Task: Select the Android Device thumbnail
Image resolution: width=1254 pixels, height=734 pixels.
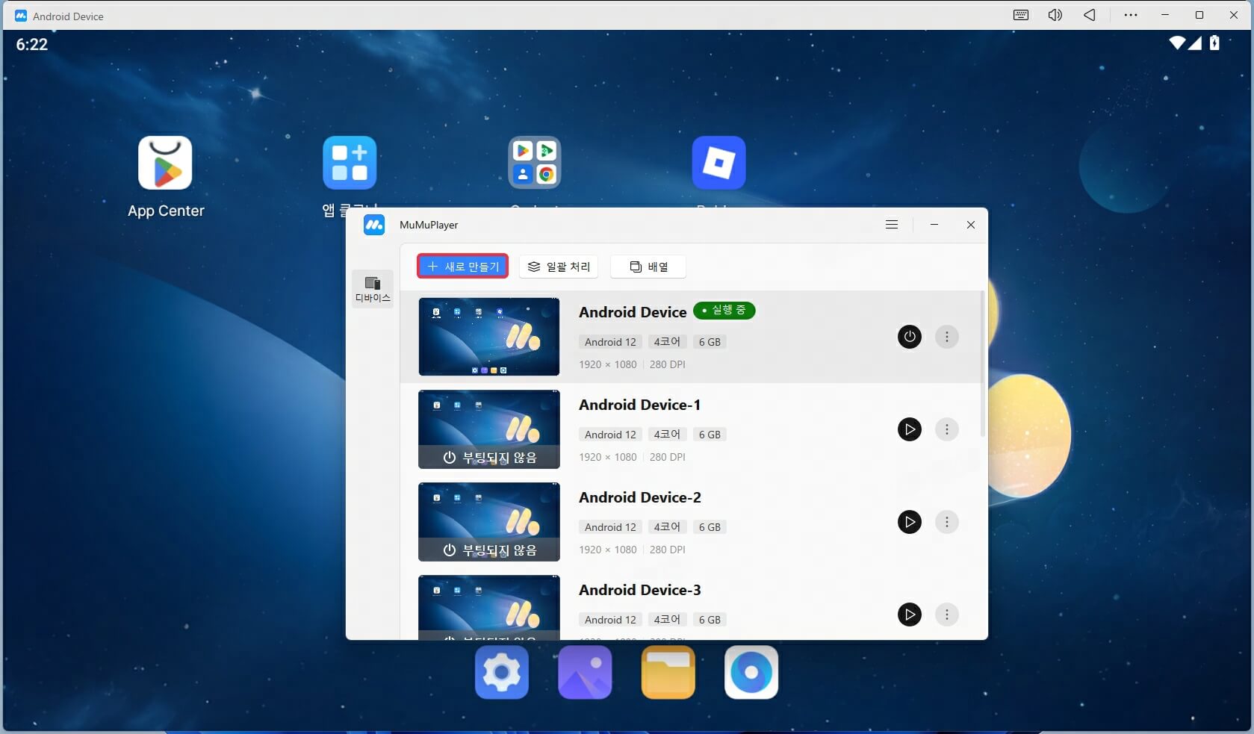Action: [x=489, y=337]
